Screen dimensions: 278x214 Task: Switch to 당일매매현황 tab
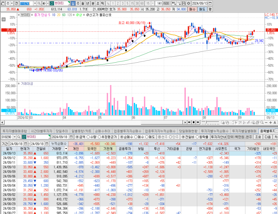click(x=188, y=131)
